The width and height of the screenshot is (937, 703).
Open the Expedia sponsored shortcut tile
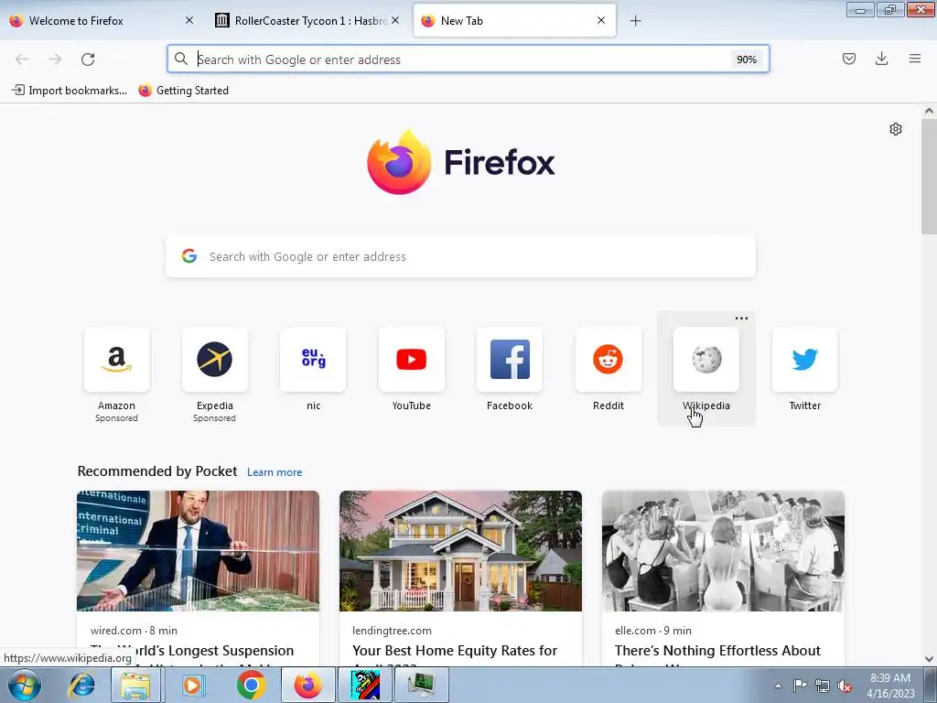(x=214, y=359)
